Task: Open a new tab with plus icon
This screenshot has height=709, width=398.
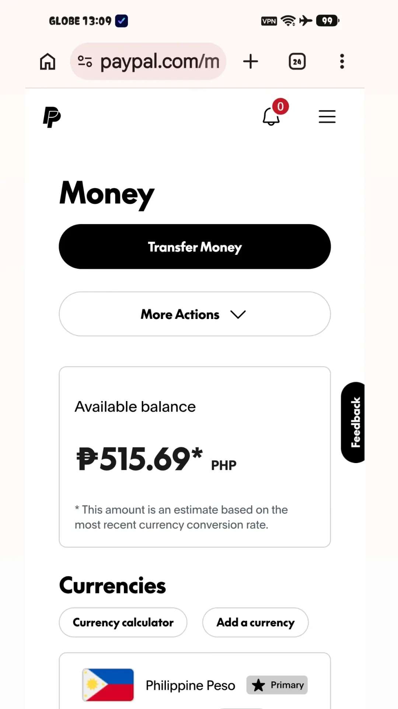Action: coord(251,61)
